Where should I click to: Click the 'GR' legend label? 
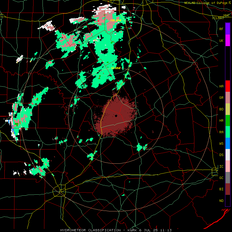click(221, 98)
